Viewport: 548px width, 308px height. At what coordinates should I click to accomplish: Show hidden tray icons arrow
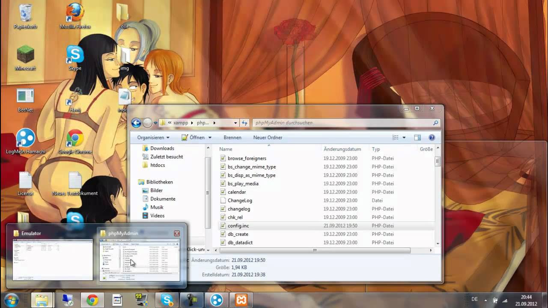(485, 300)
